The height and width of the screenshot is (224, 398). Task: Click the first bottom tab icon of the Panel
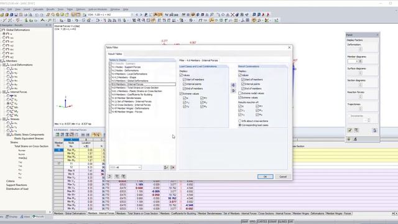point(349,139)
